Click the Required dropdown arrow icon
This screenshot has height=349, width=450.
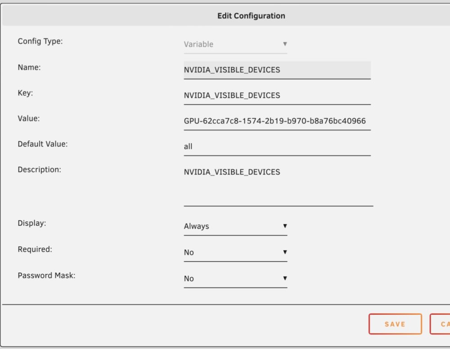tap(285, 252)
